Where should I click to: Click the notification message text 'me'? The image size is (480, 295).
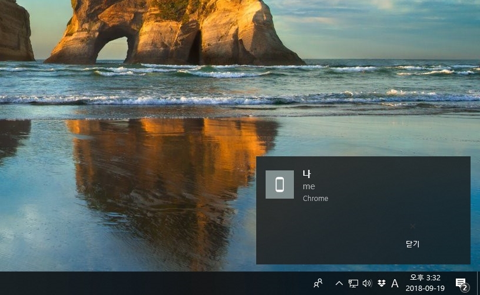309,186
